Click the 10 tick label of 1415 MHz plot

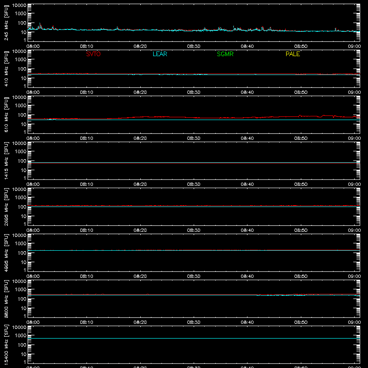(x=23, y=170)
